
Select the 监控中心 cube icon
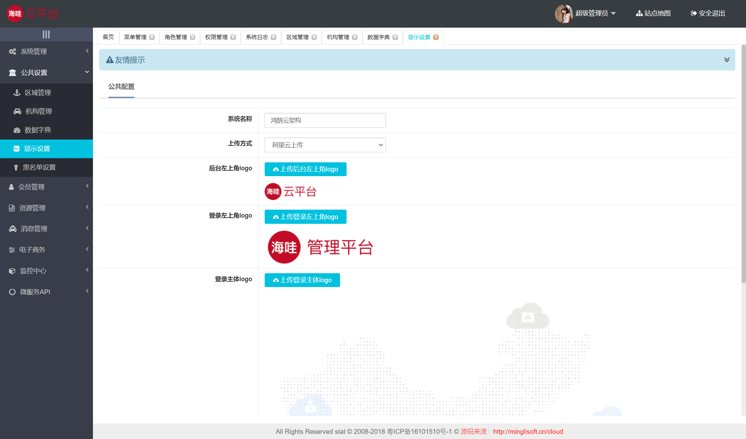(11, 270)
